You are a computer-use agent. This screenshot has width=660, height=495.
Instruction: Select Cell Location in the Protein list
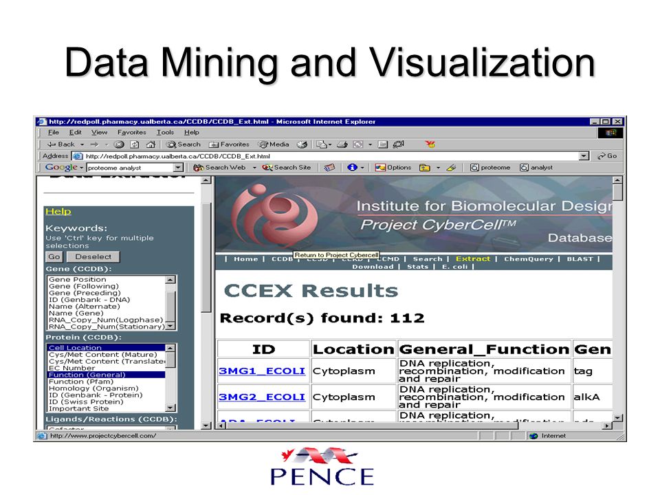tap(106, 348)
